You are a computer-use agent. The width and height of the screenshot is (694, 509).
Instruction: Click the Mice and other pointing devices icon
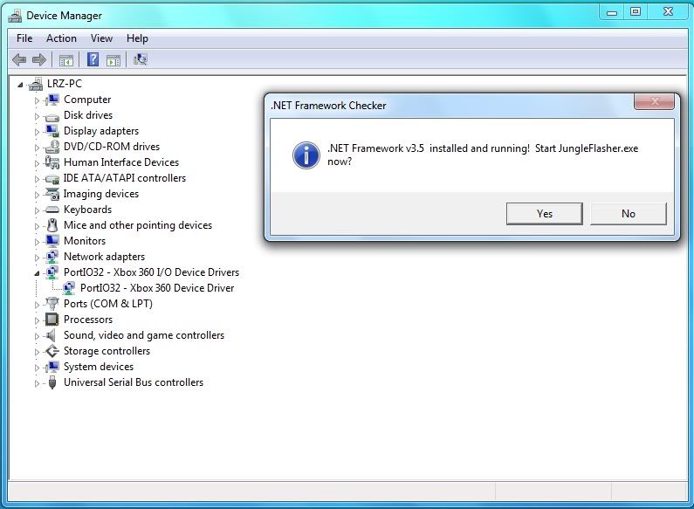tap(52, 225)
